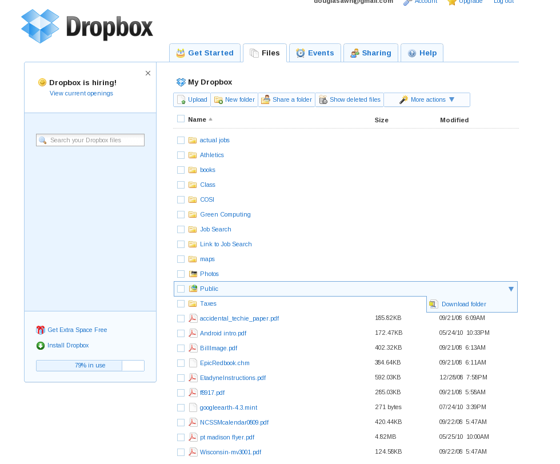
Task: Click the Public folder globe icon
Action: click(193, 289)
